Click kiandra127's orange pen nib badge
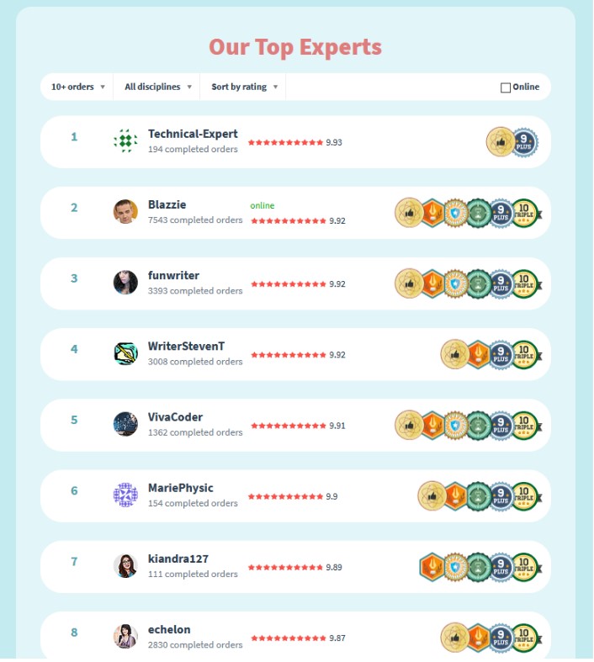The image size is (594, 662). (x=432, y=568)
